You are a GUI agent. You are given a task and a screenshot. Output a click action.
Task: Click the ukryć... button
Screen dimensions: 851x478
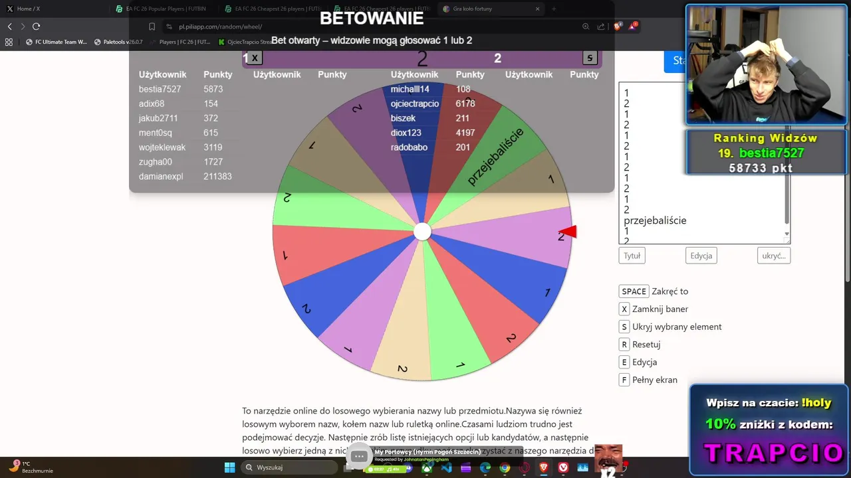click(774, 256)
